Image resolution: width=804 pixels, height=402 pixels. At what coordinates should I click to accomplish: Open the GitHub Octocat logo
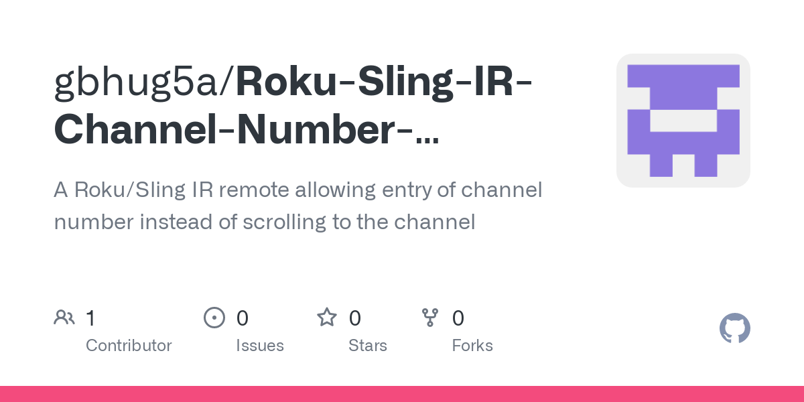point(734,329)
